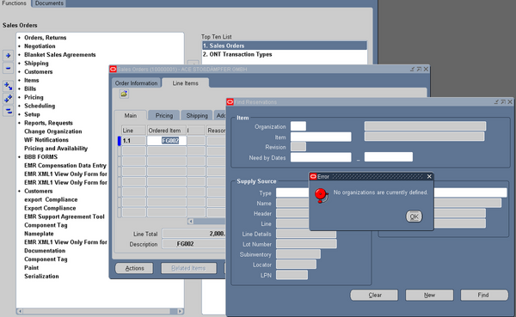The height and width of the screenshot is (317, 516).
Task: Click the expand (plus) icon beside navigator
Action: [9, 56]
